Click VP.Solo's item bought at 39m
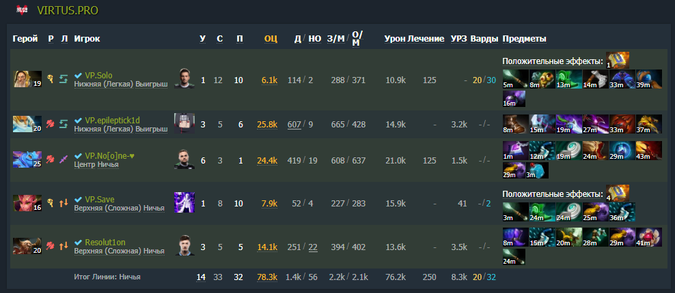The height and width of the screenshot is (293, 675). [648, 80]
